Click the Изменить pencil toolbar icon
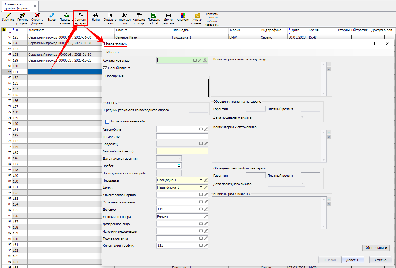 pos(8,15)
